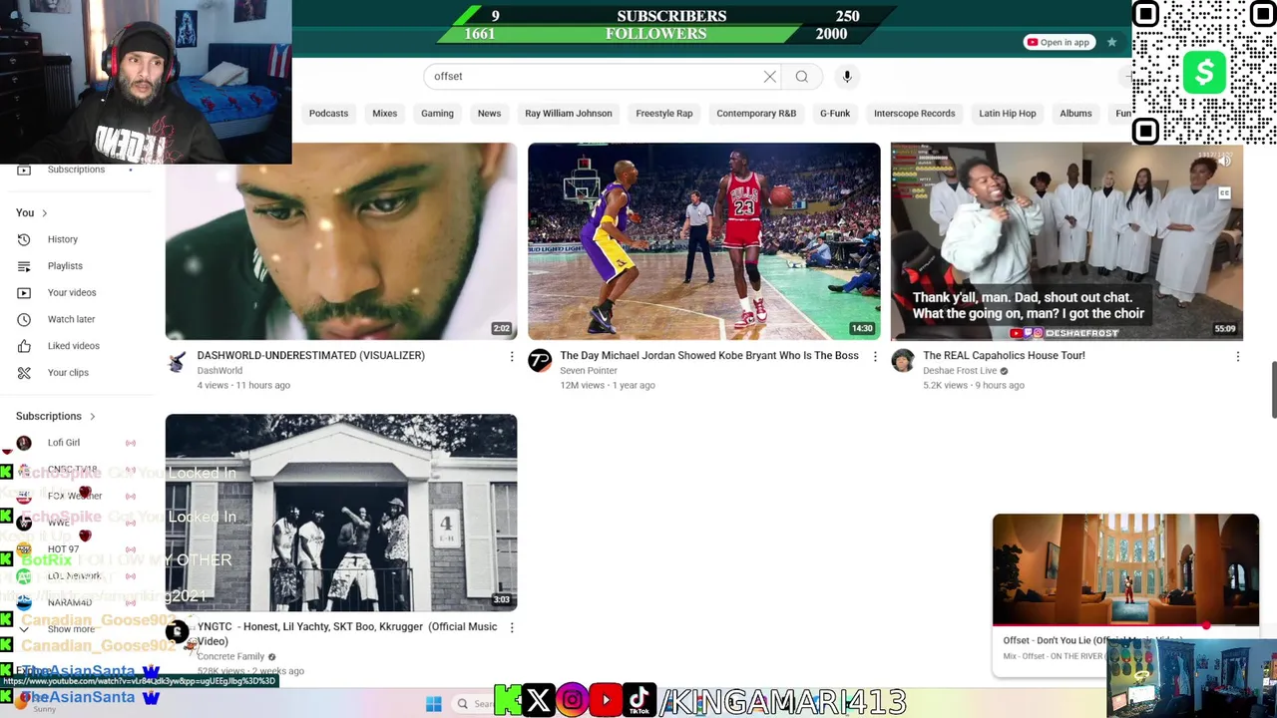Image resolution: width=1277 pixels, height=718 pixels.
Task: Click the Seven Pointer channel avatar
Action: click(540, 361)
